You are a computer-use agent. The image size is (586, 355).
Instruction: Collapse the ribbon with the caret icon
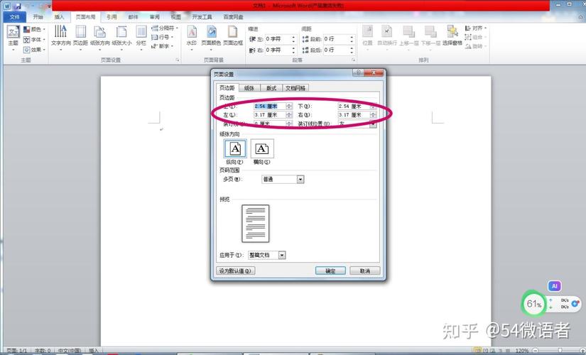pos(580,17)
